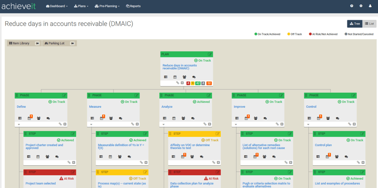378x188 pixels.
Task: Grab the drag handle of Control phase
Action: (306, 95)
